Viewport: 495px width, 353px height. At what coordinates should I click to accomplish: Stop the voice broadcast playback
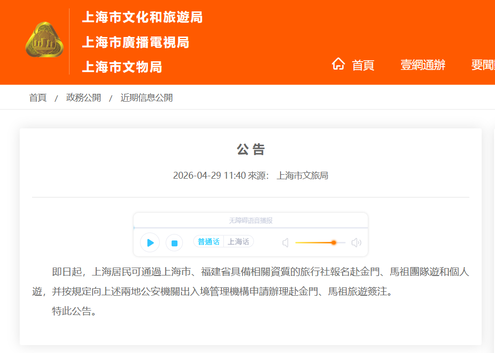click(174, 242)
